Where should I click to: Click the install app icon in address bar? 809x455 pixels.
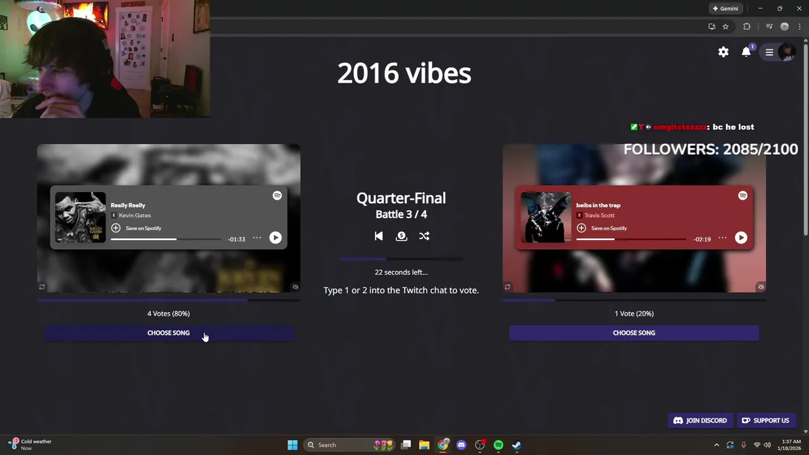click(712, 27)
